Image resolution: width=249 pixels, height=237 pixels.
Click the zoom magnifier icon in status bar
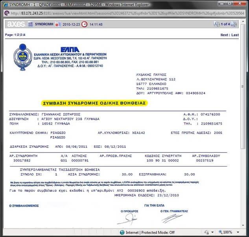point(221,232)
